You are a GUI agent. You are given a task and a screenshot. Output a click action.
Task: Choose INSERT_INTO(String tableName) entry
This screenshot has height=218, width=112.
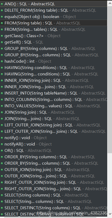[x=54, y=93]
